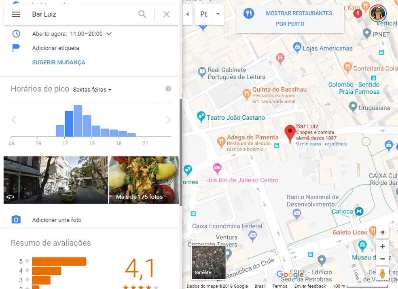Show next day's peak hours
This screenshot has width=398, height=289.
point(169,120)
